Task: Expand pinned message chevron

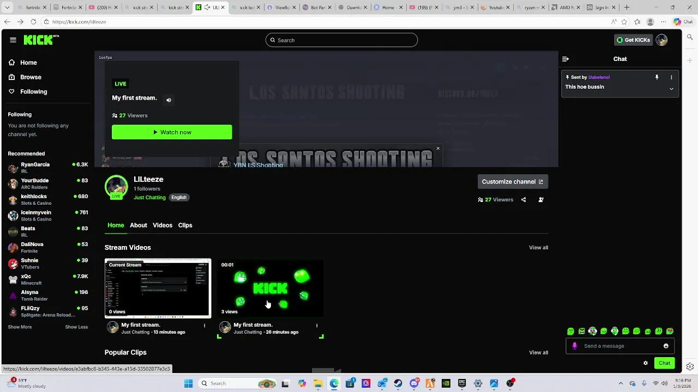Action: [x=671, y=89]
